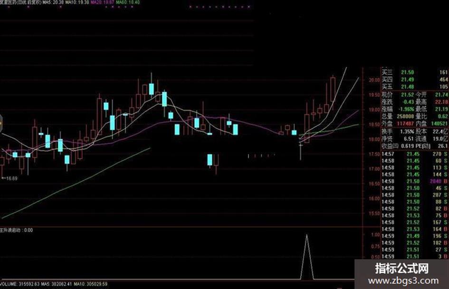Viewport: 449px width, 289px height.
Task: Click the 现价 21.52 current price
Action: pos(398,95)
